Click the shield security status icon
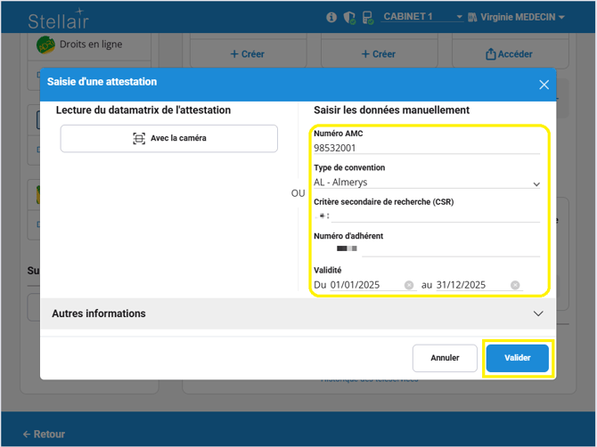597x447 pixels. 349,17
